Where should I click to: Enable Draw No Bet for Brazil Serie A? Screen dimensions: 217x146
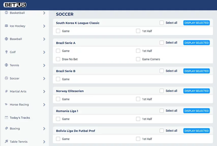pos(58,59)
